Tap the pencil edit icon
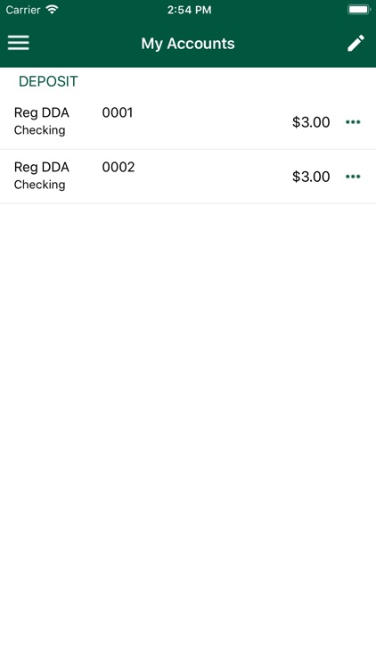Screen dimensions: 376x669 (x=356, y=43)
